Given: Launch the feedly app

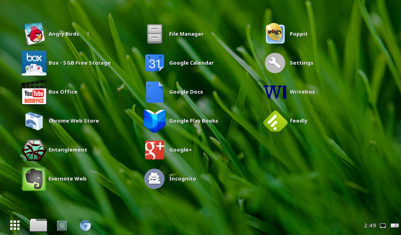Looking at the screenshot, I should tap(275, 121).
